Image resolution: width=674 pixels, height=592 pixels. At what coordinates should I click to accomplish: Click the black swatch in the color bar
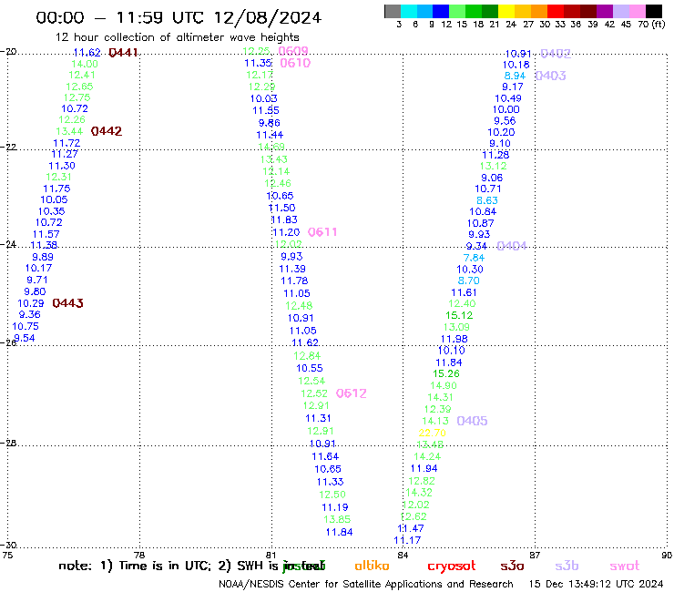click(x=654, y=11)
